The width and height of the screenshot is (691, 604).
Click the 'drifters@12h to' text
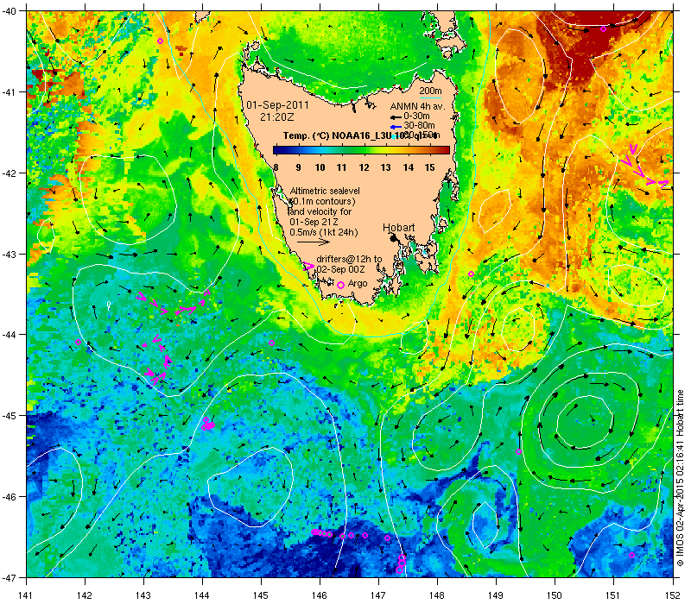(350, 259)
